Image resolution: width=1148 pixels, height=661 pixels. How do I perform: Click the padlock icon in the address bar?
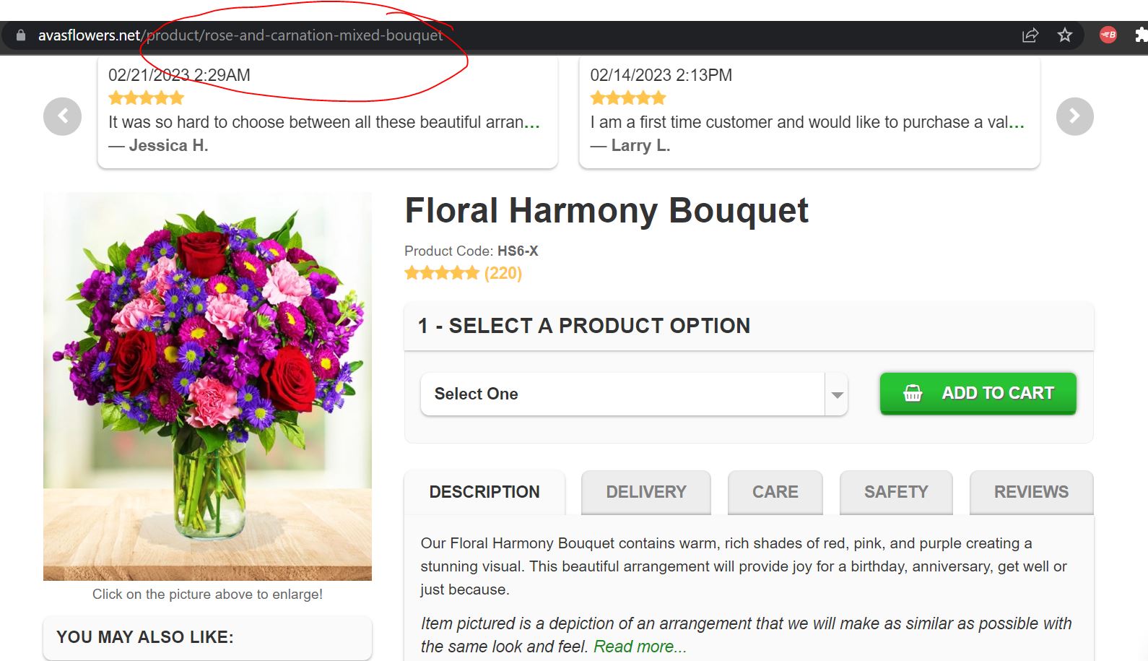pos(20,34)
